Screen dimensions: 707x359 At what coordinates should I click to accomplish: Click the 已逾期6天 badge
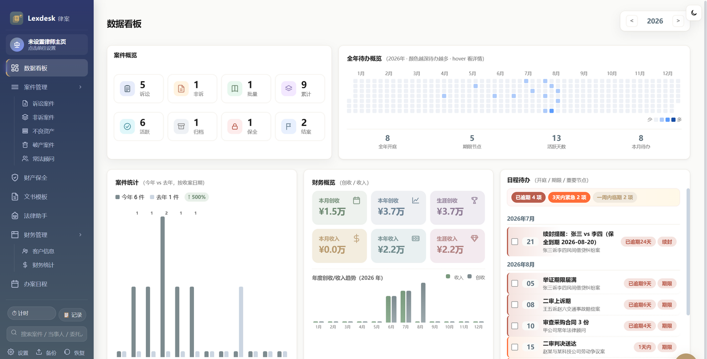[640, 305]
